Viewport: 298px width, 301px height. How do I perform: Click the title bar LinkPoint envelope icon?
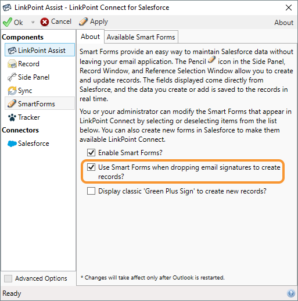point(7,8)
